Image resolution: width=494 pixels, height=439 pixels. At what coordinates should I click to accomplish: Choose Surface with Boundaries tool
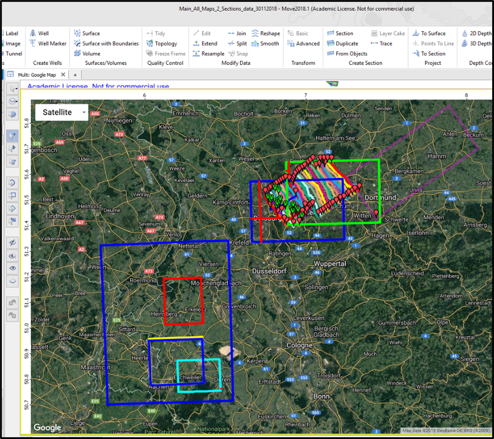[106, 43]
